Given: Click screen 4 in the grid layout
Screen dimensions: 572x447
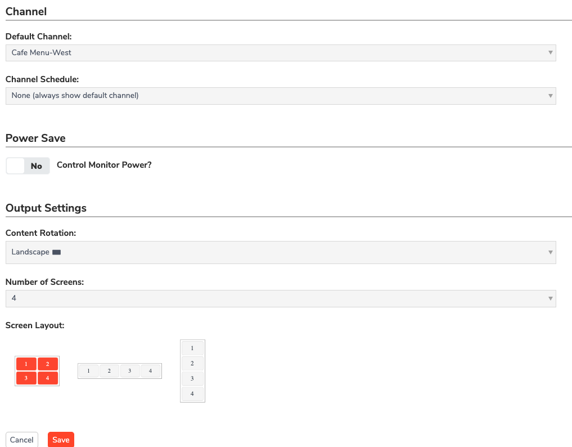Looking at the screenshot, I should click(x=47, y=378).
